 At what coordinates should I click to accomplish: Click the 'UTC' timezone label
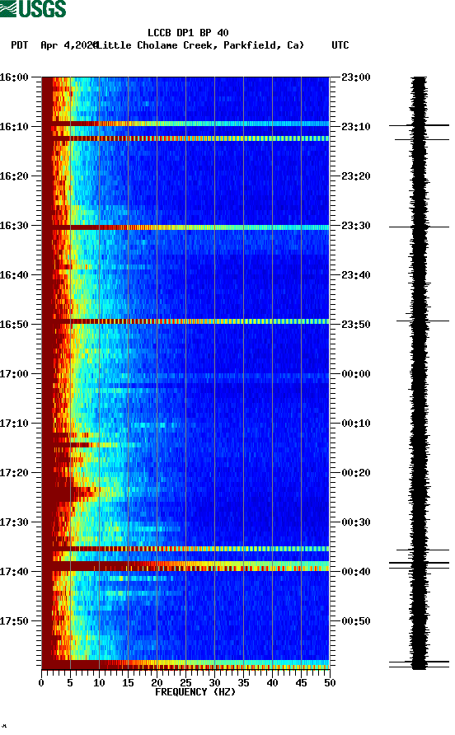point(340,45)
